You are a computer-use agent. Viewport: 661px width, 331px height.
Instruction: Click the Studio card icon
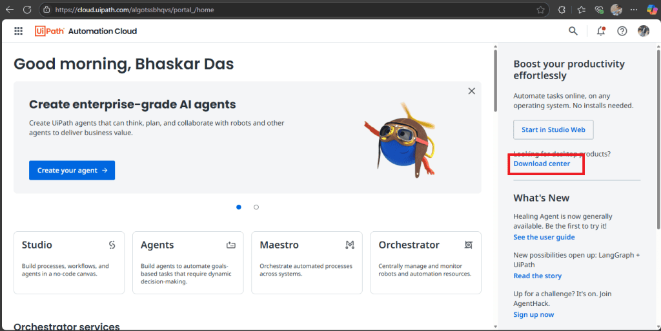point(112,245)
